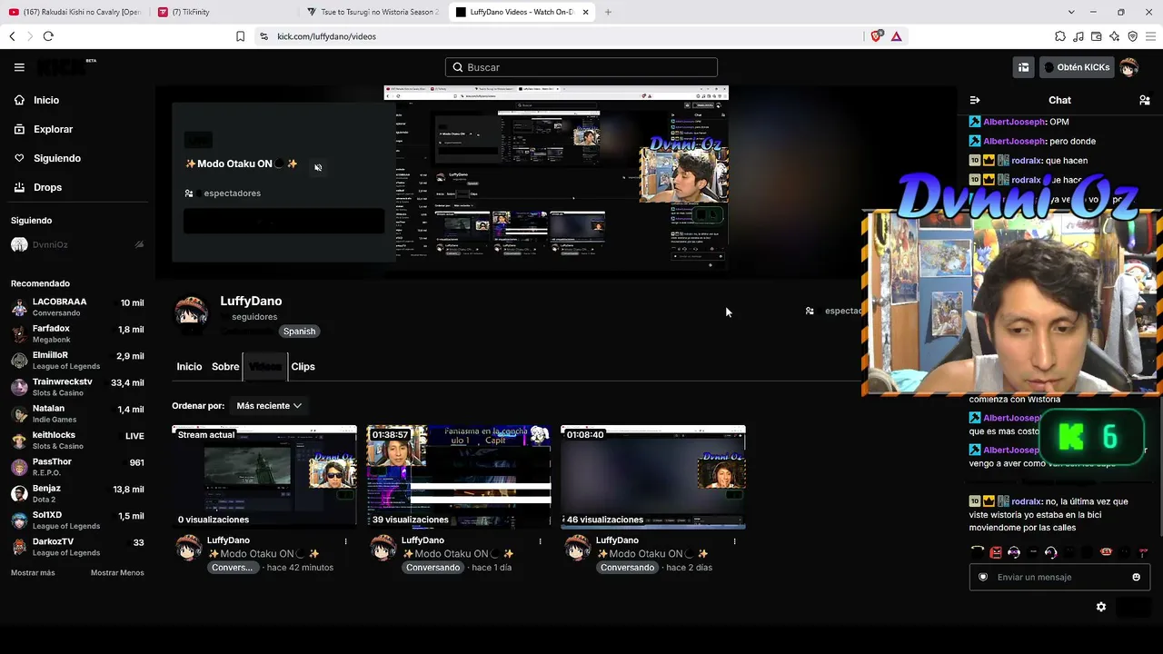This screenshot has height=654, width=1163.
Task: Open the Natalan recommended channel
Action: 77,414
